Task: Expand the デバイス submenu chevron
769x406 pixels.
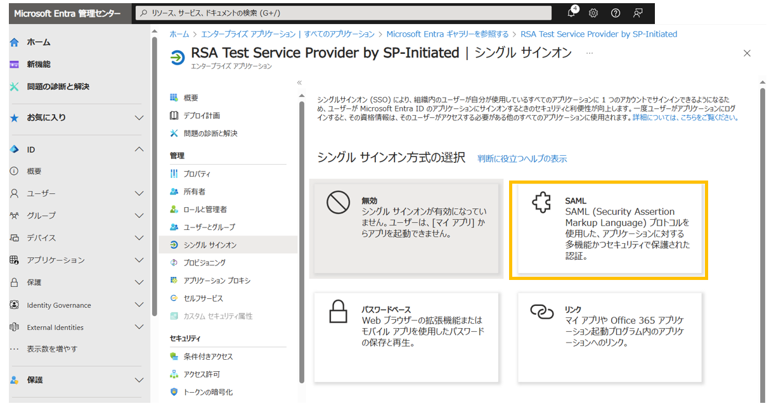Action: [139, 238]
